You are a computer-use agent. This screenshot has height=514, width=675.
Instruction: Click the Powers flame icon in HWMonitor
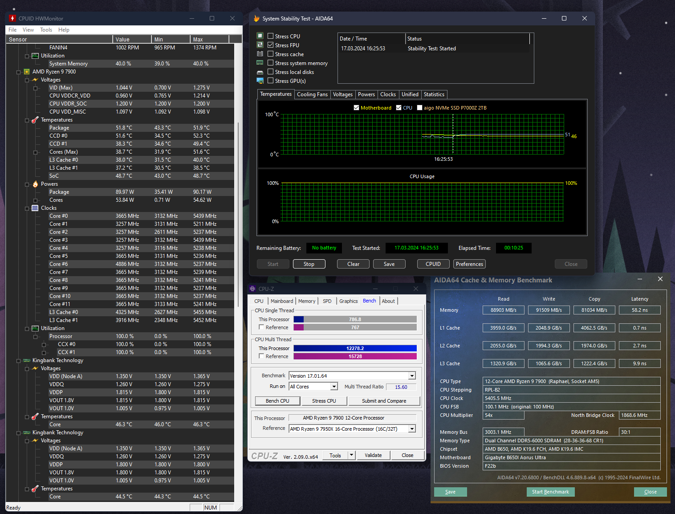(35, 184)
